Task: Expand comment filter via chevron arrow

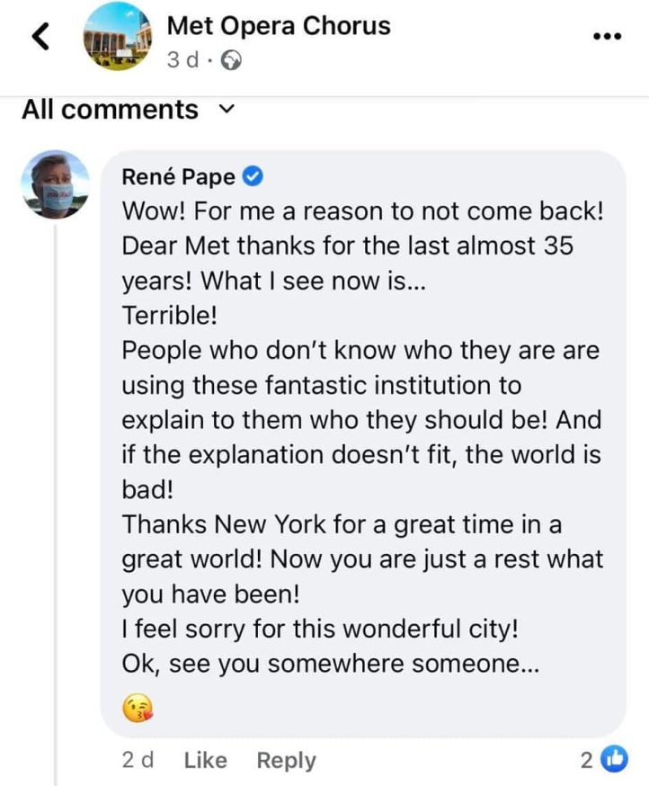Action: pyautogui.click(x=227, y=110)
